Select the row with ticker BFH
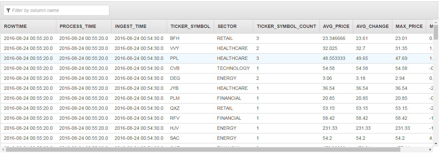Viewport: 442px width, 155px height. [175, 38]
